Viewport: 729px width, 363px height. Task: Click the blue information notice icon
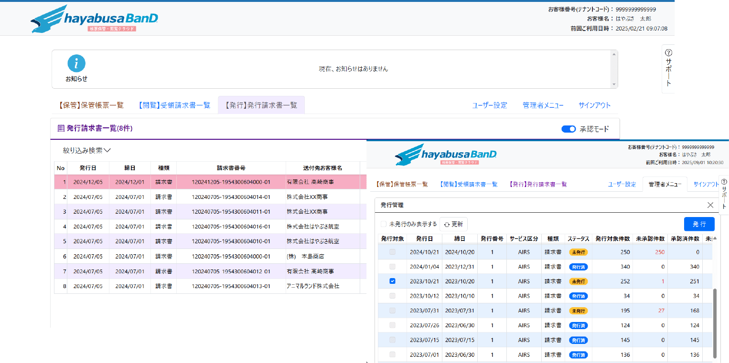[76, 64]
